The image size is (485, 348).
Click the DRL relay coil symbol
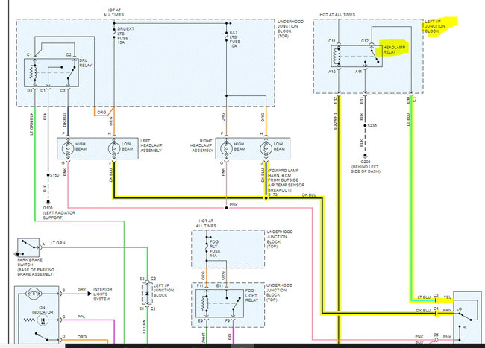(33, 73)
